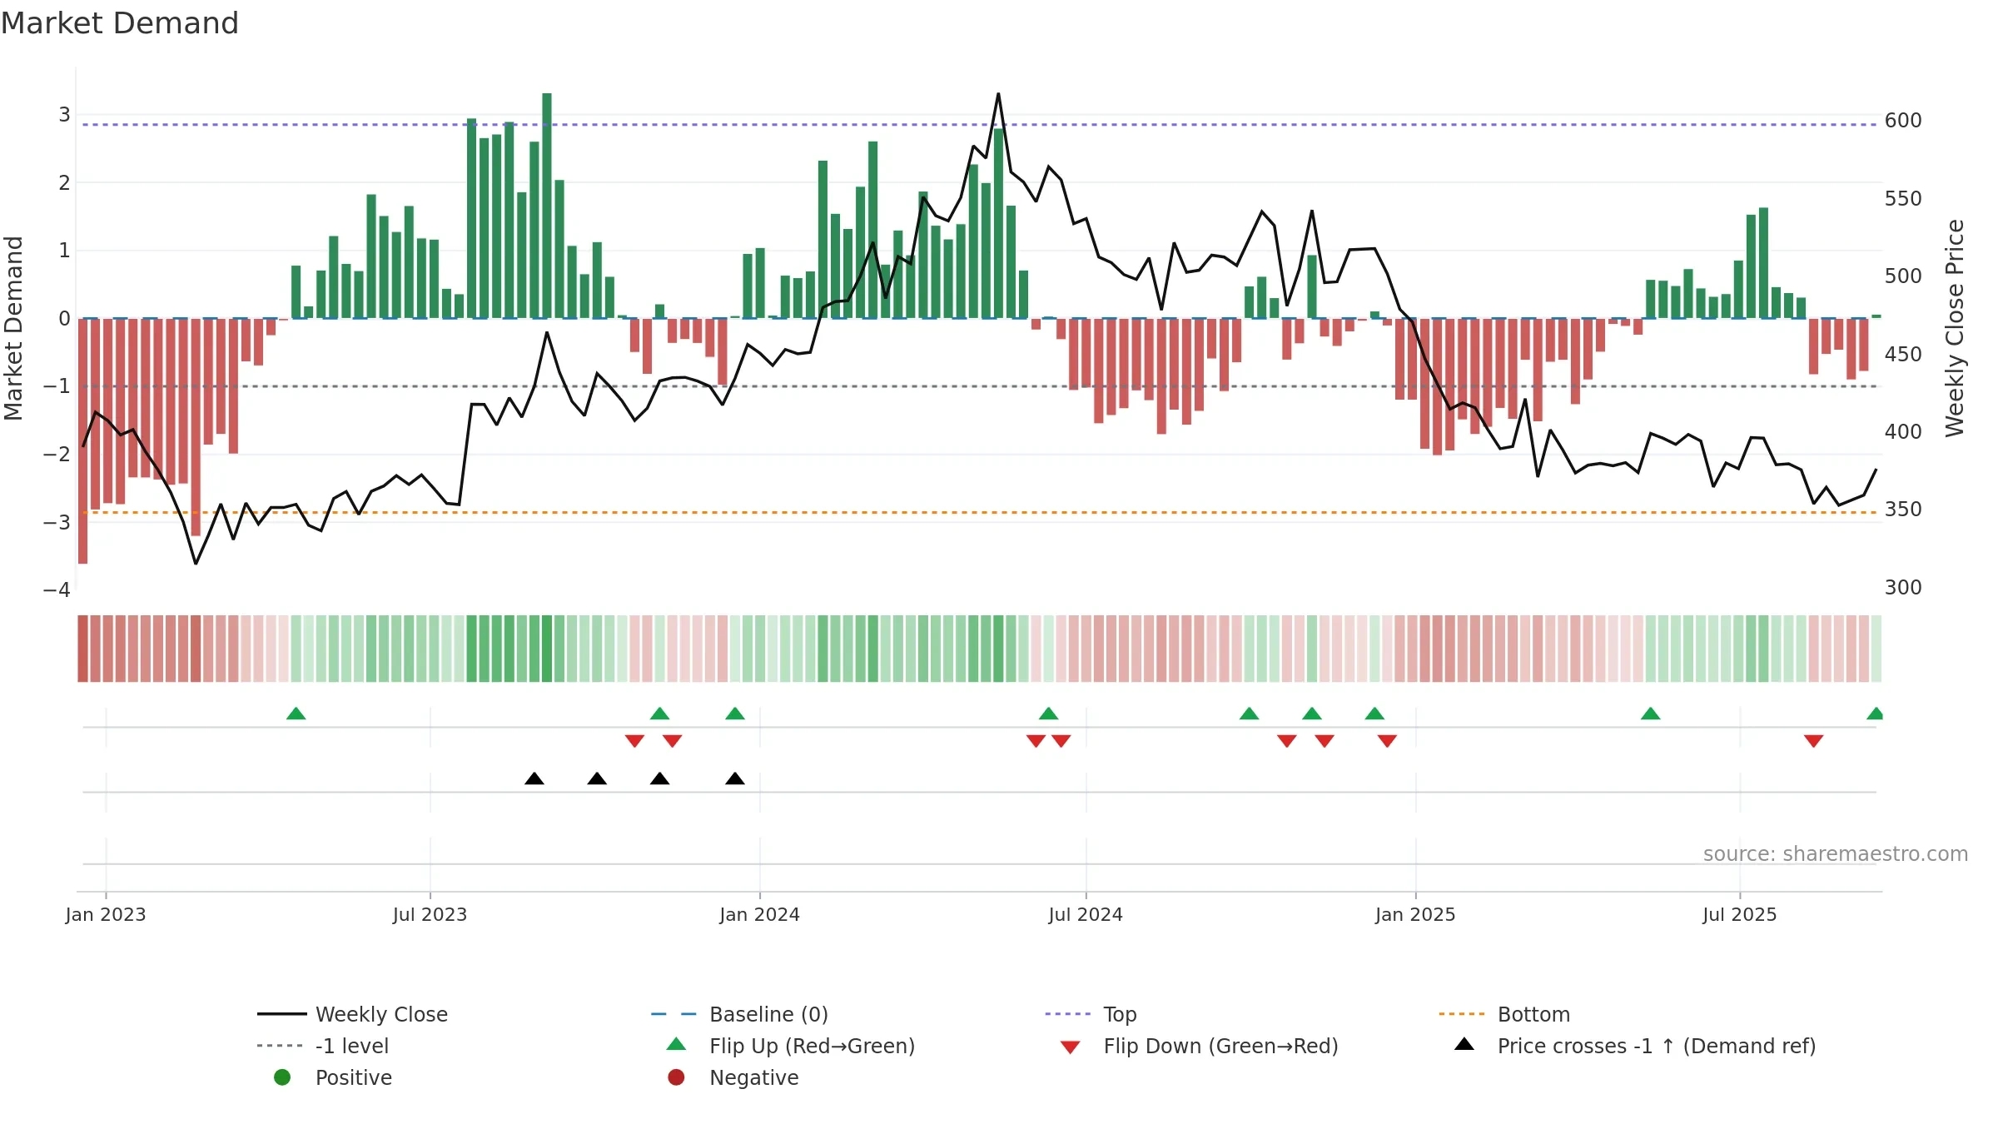This screenshot has width=1998, height=1124.
Task: Click the green flip-up triangle just before Jul 2024
Action: point(1049,714)
